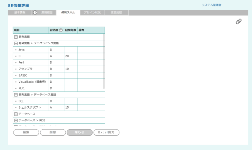
Task: Go to the アサイン状況 tab
Action: point(92,12)
